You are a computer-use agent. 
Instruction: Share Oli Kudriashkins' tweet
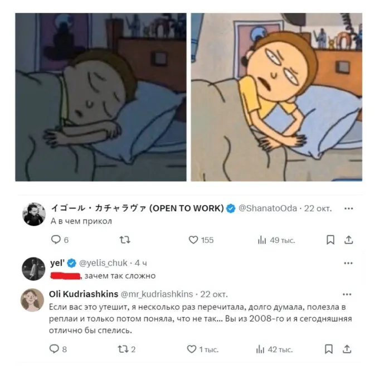(349, 349)
